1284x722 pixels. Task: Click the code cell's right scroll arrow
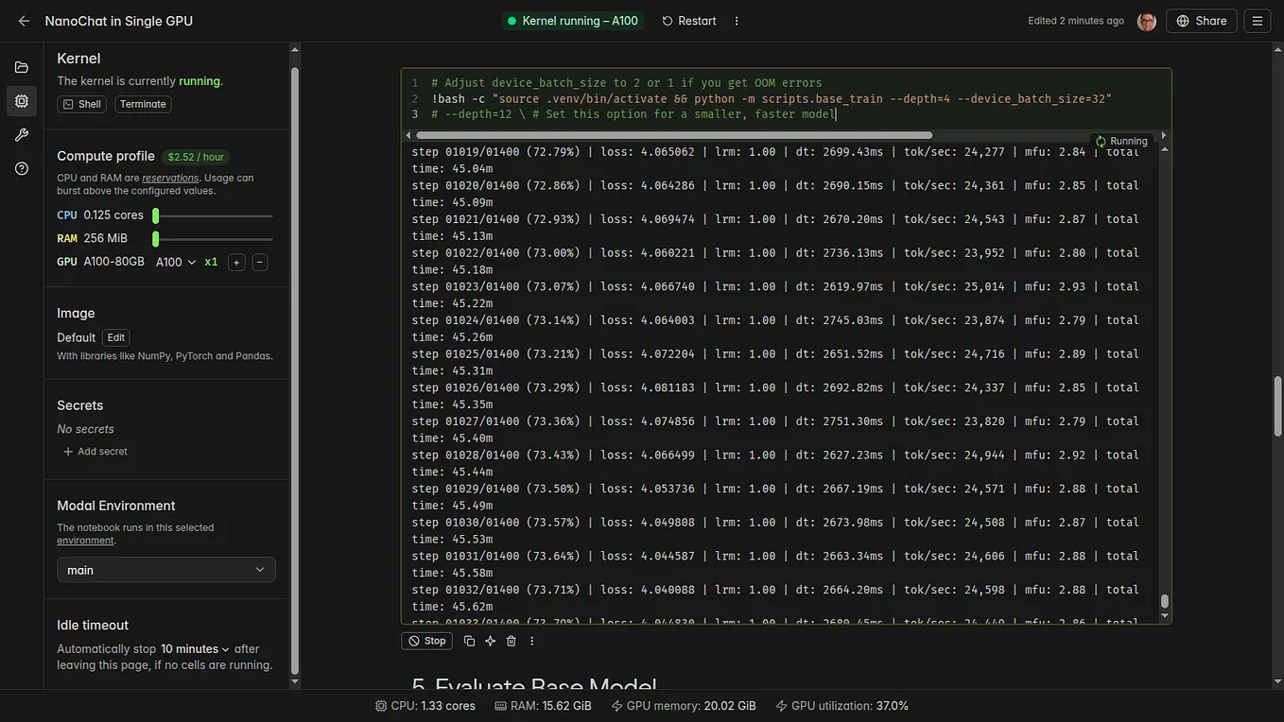tap(1164, 135)
